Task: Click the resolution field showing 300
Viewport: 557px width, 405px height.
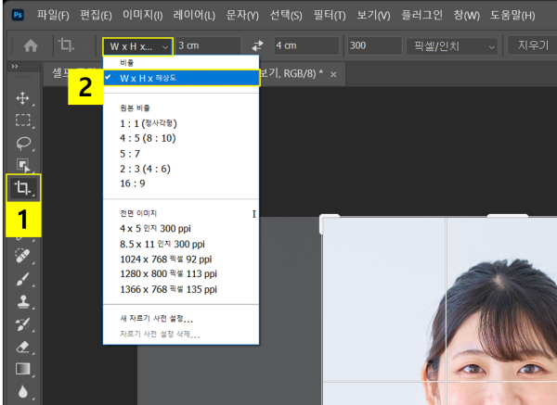Action: 374,45
